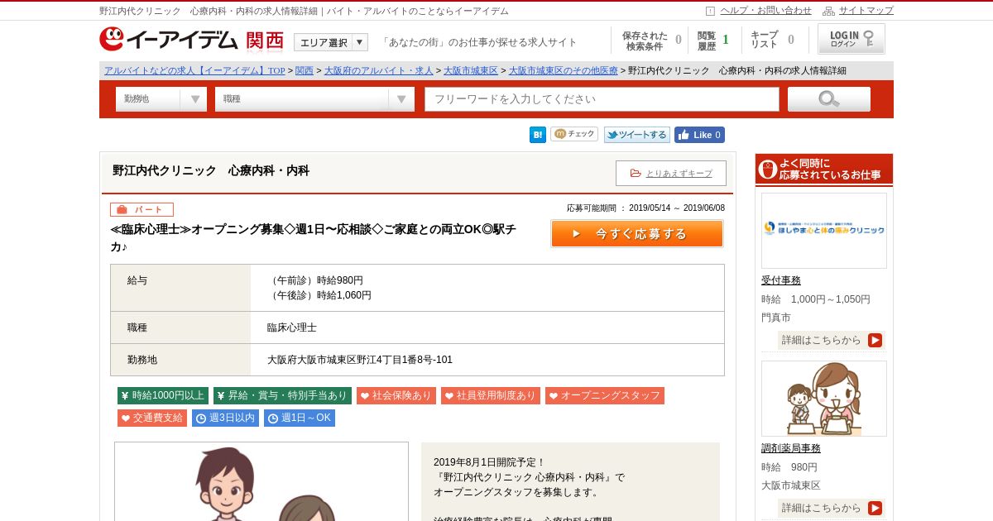This screenshot has height=521, width=993.
Task: Select tag オープニングスタッフ
Action: tap(605, 396)
